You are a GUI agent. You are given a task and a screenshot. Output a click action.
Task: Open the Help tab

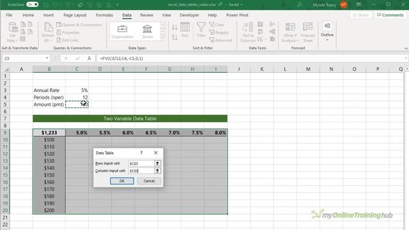(212, 15)
